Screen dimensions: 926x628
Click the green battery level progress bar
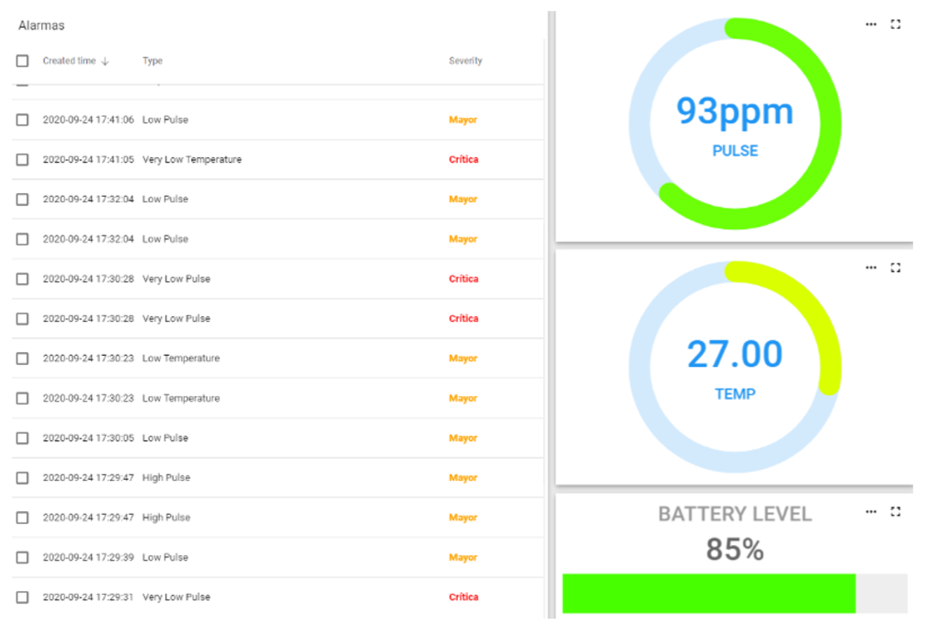click(708, 593)
